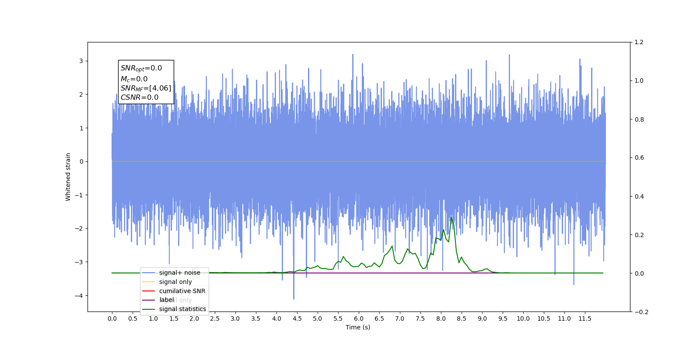This screenshot has height=350, width=700.
Task: Click the time-axis tick label 9.5
Action: coord(503,318)
